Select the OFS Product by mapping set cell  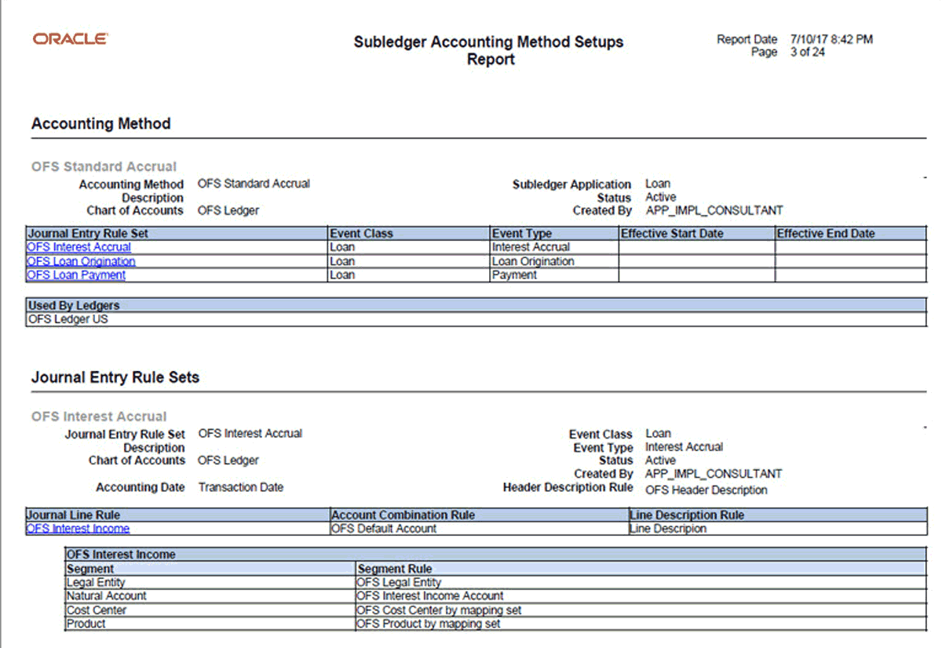click(429, 624)
